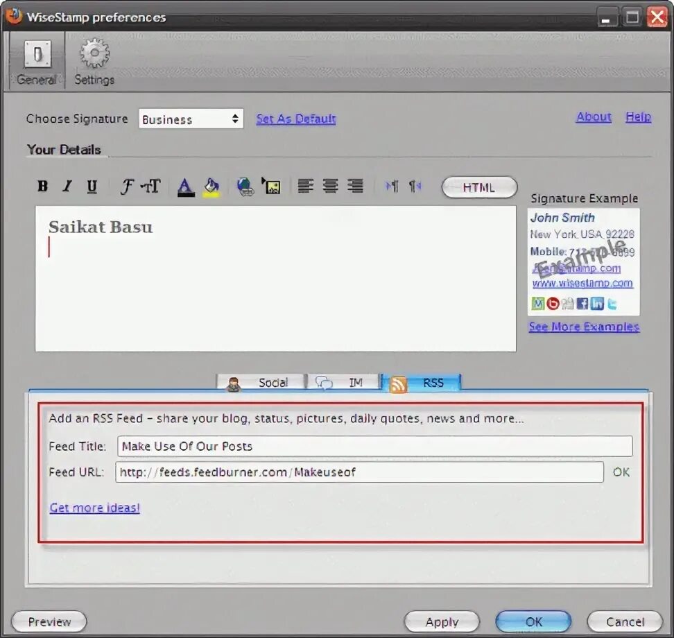Maximize the WiseStamp preferences window

click(x=632, y=17)
